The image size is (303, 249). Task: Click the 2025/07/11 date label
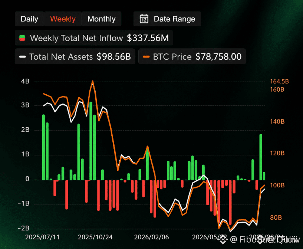coord(42,237)
